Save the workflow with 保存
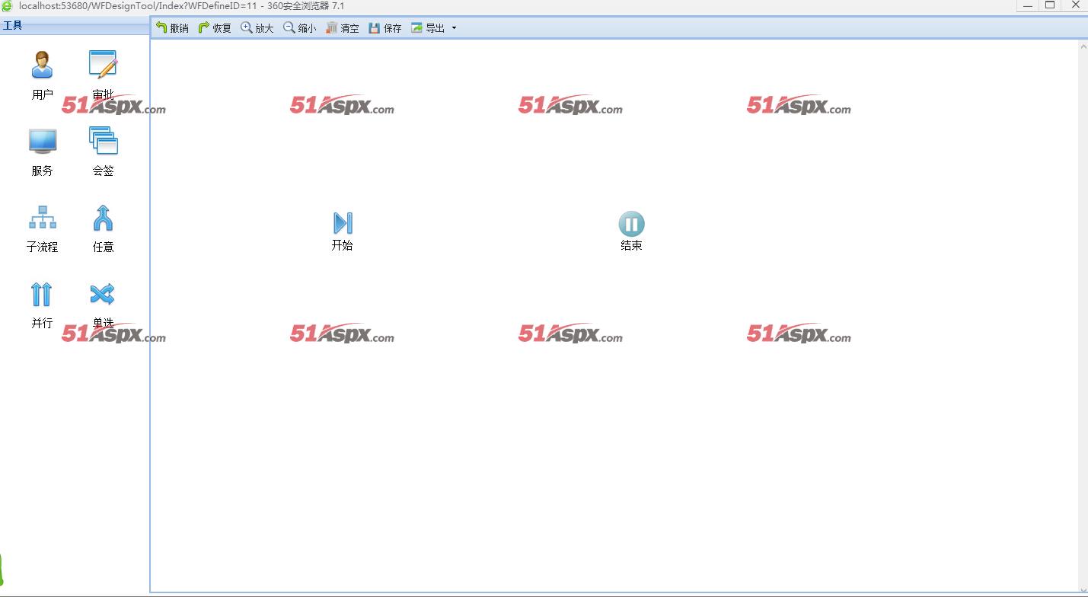 [385, 28]
